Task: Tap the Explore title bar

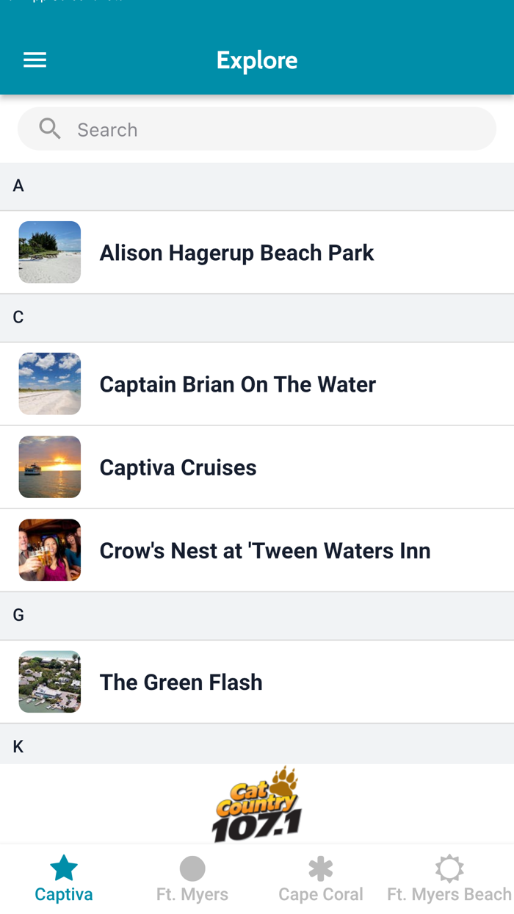Action: pos(257,60)
